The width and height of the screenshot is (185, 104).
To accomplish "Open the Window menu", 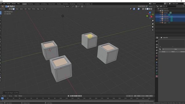I will (x=14, y=4).
